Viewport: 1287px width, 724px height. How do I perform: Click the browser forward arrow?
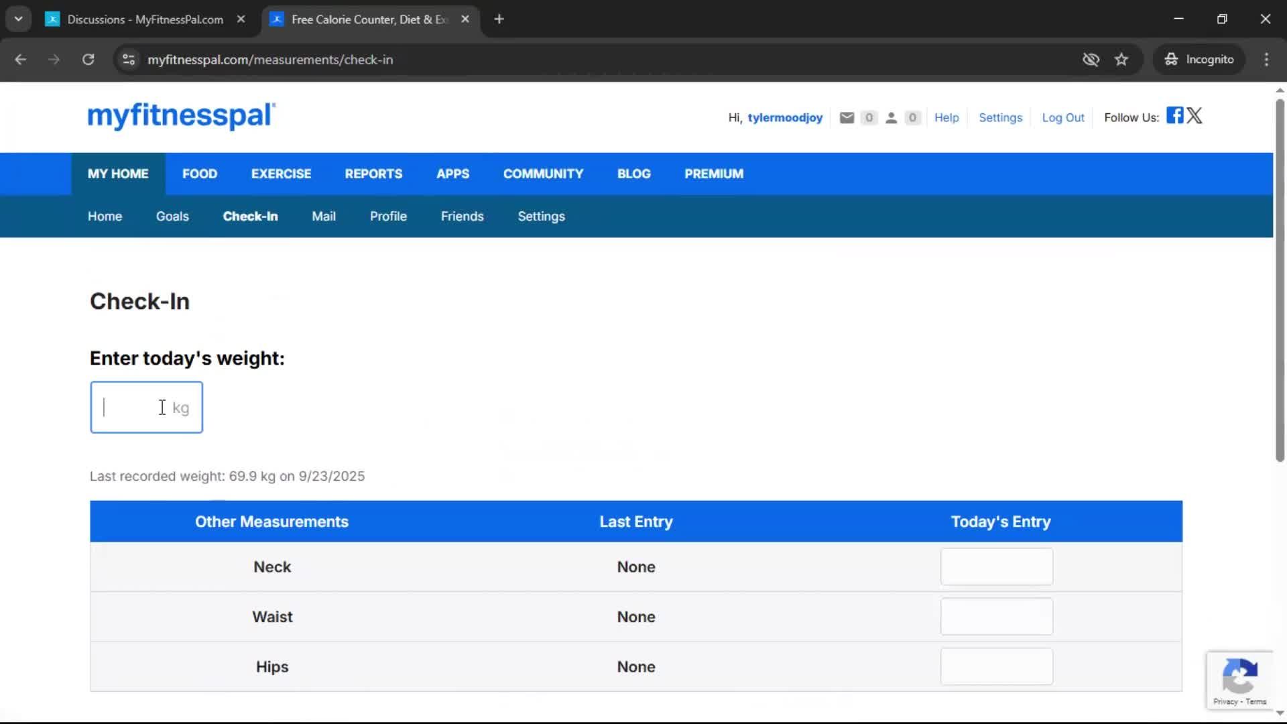[54, 59]
